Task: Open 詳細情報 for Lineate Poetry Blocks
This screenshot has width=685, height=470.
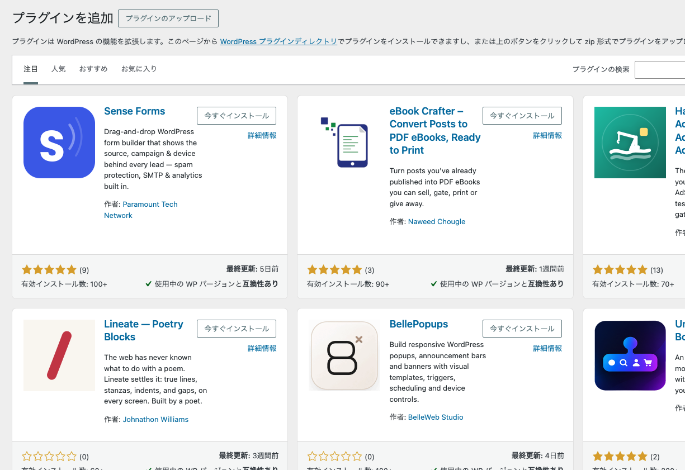Action: (262, 349)
